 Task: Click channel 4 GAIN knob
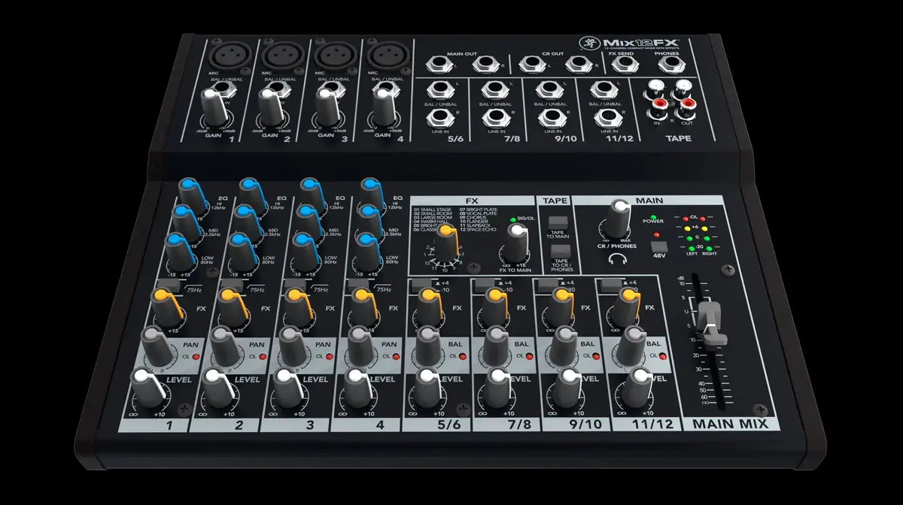(x=384, y=107)
